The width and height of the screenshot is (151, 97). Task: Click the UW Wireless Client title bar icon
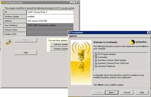[3, 3]
